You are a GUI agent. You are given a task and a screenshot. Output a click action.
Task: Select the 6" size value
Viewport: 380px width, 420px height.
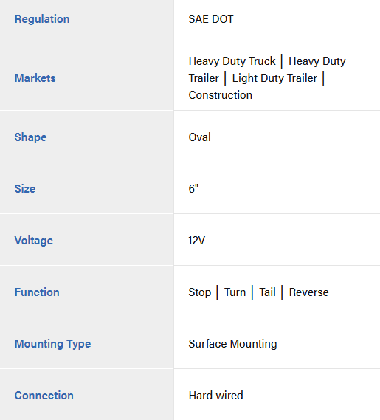click(193, 189)
